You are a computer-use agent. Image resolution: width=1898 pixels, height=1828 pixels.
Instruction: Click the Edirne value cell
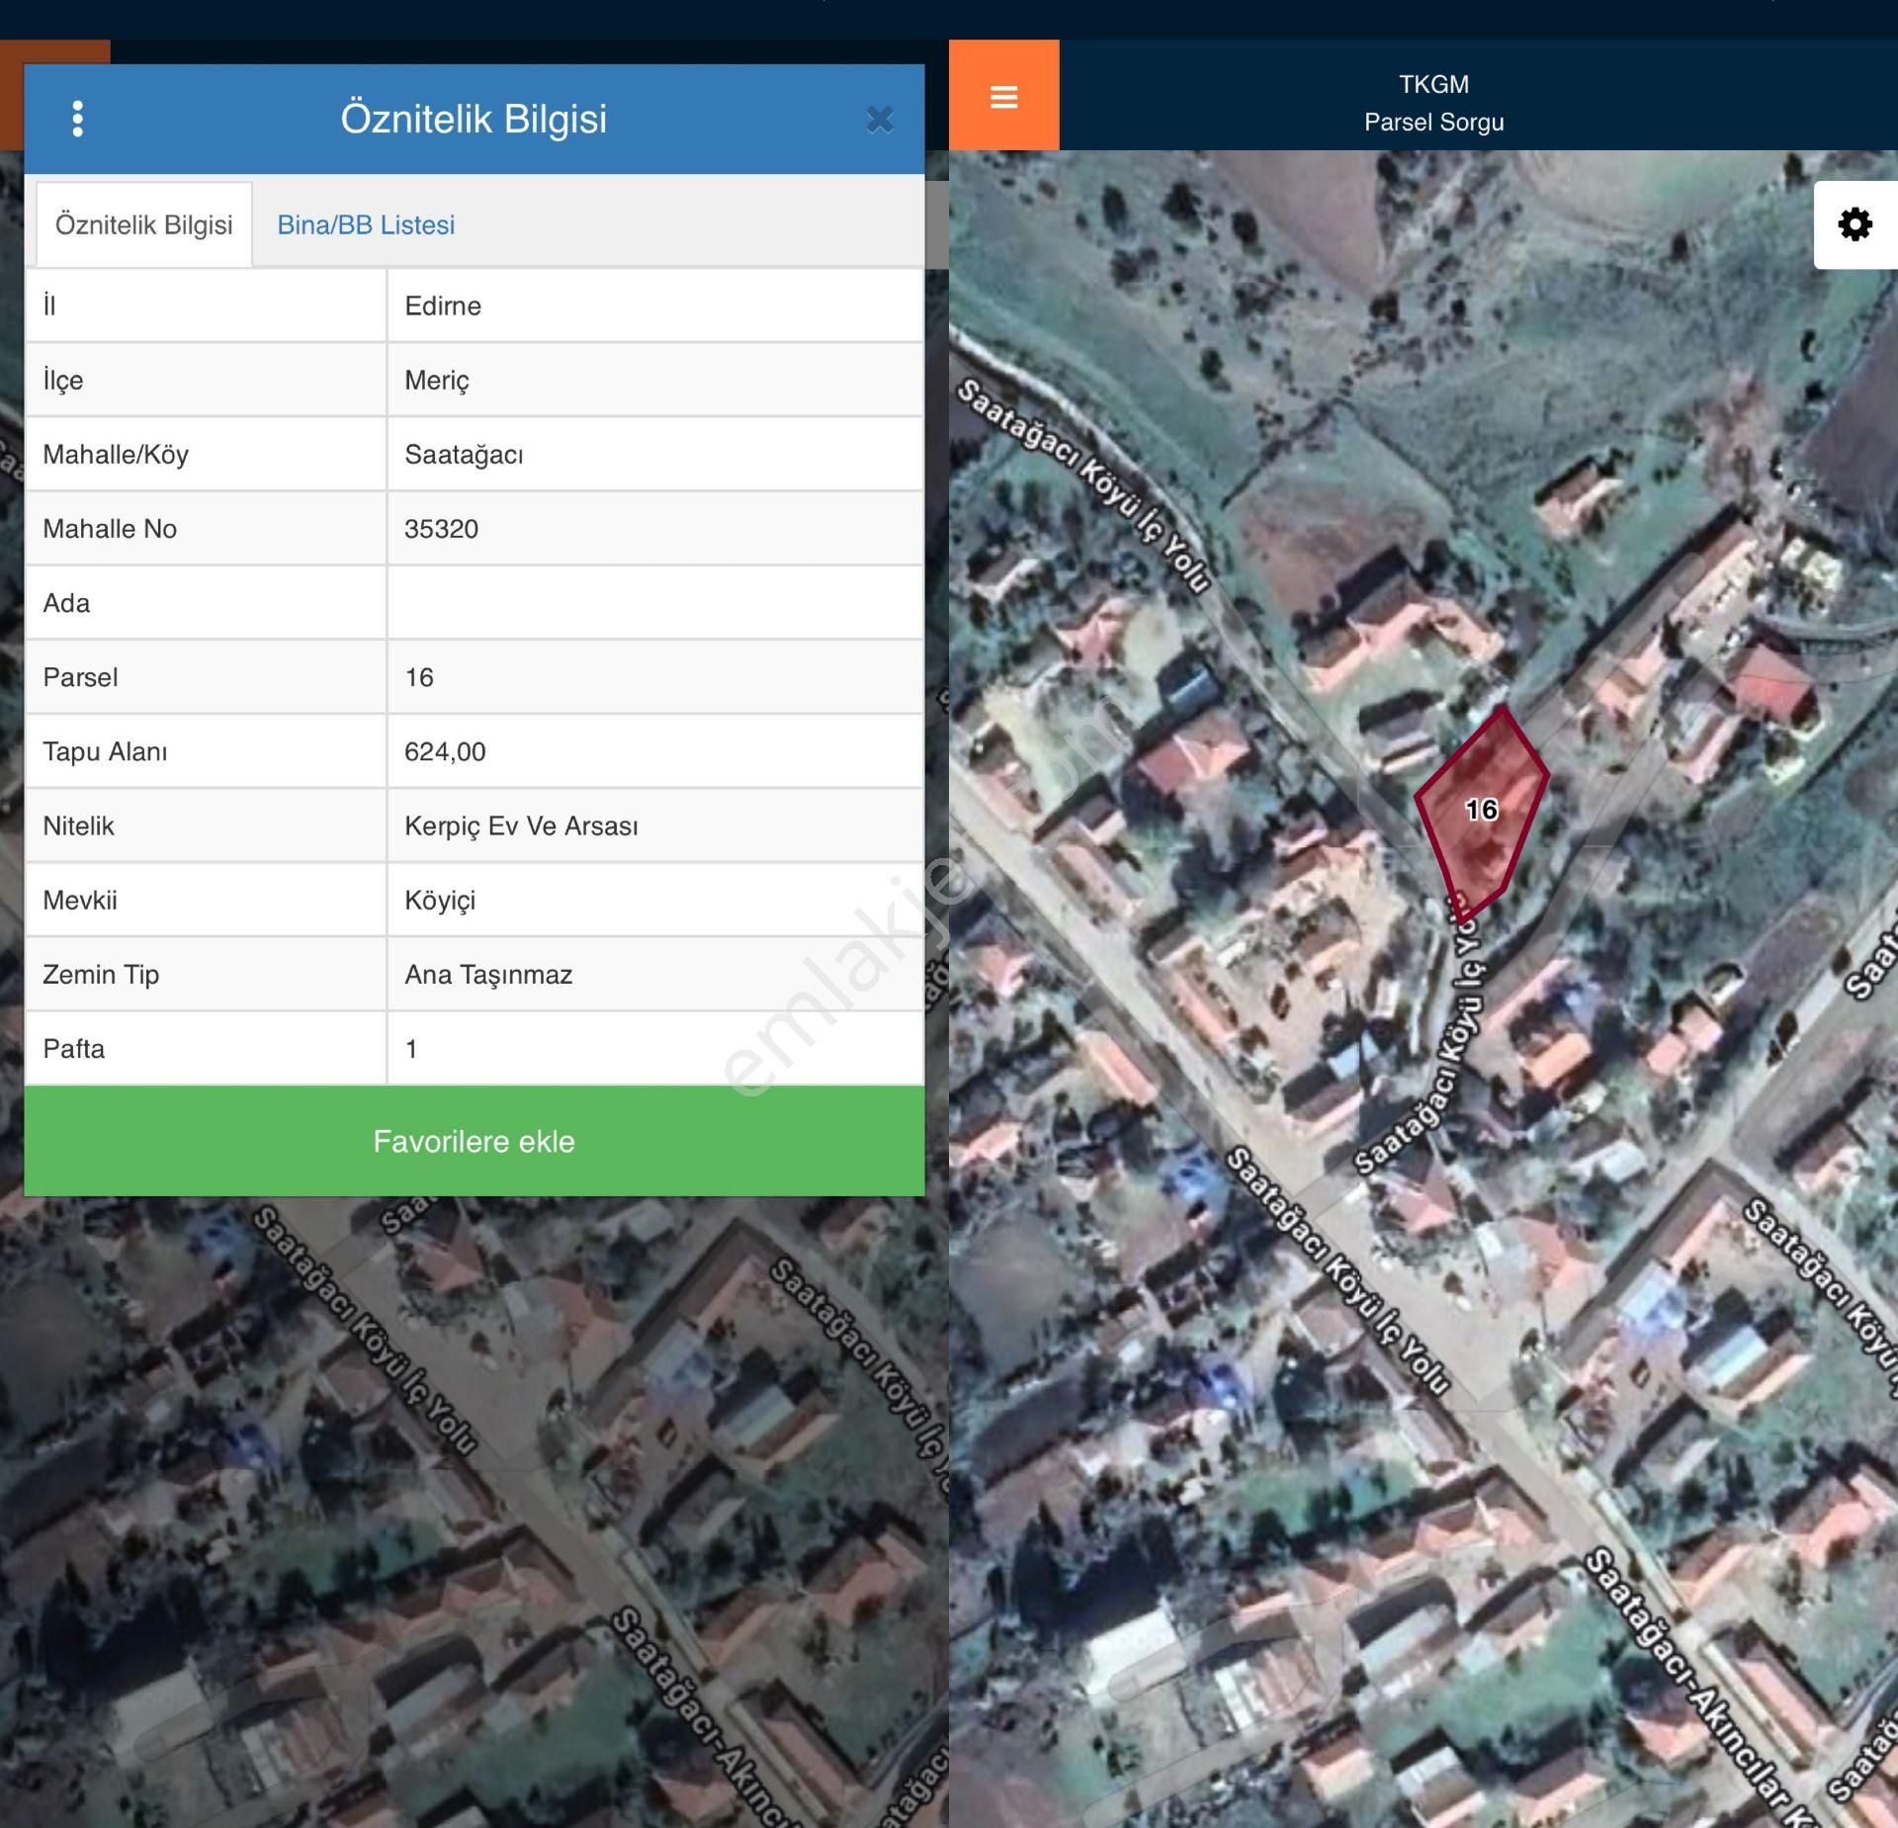pos(655,305)
